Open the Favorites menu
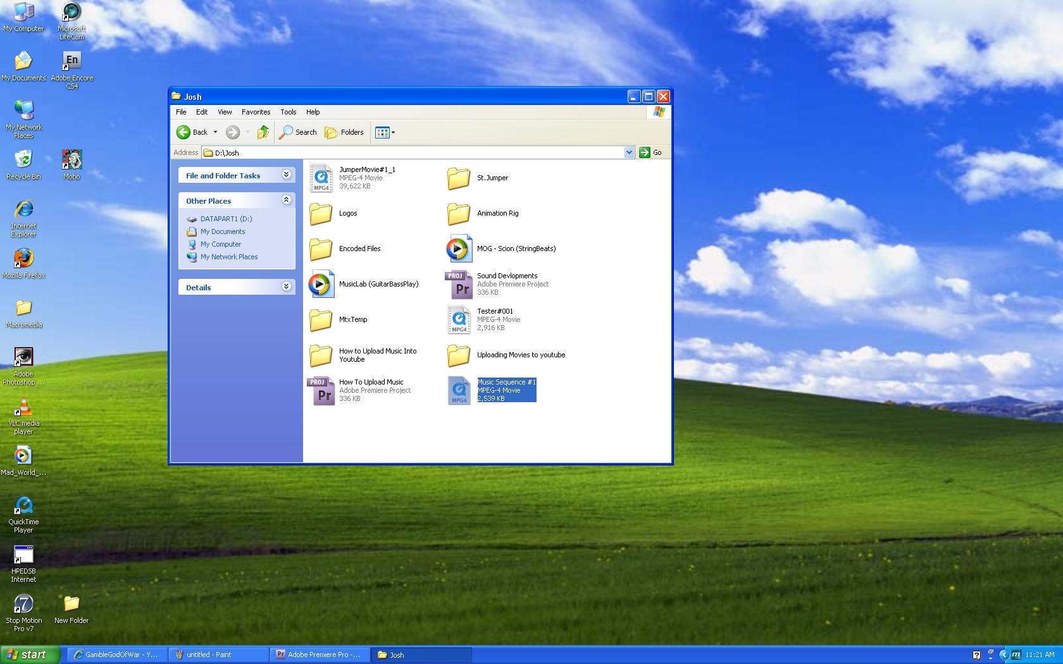Screen dimensions: 1063x664 coord(256,112)
